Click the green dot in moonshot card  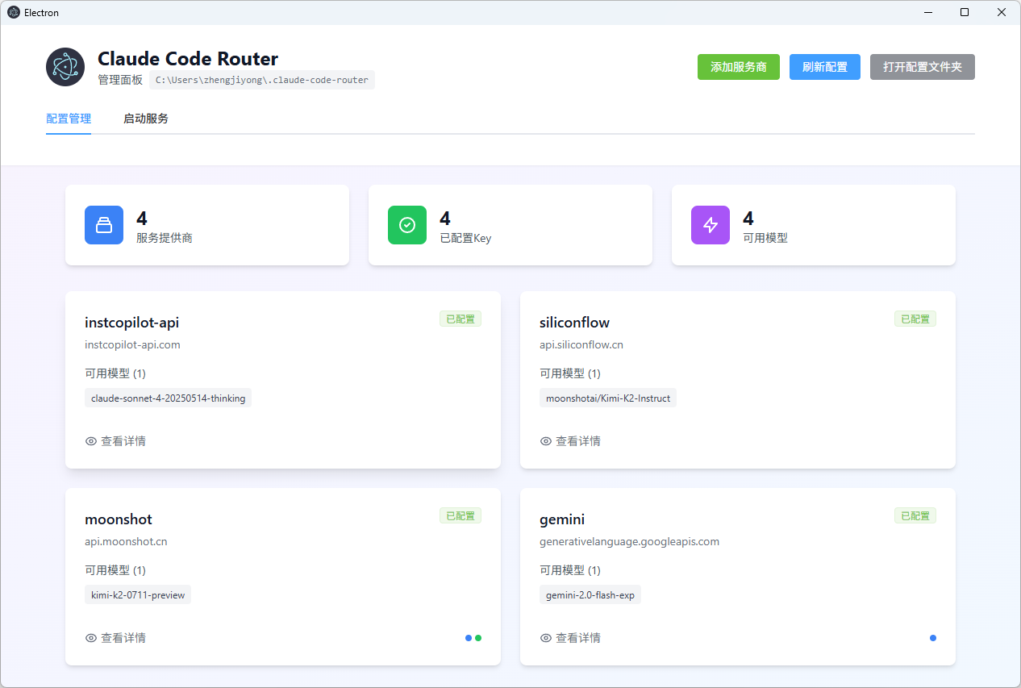click(478, 638)
